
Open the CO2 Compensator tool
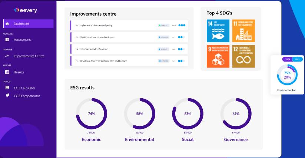tap(27, 96)
